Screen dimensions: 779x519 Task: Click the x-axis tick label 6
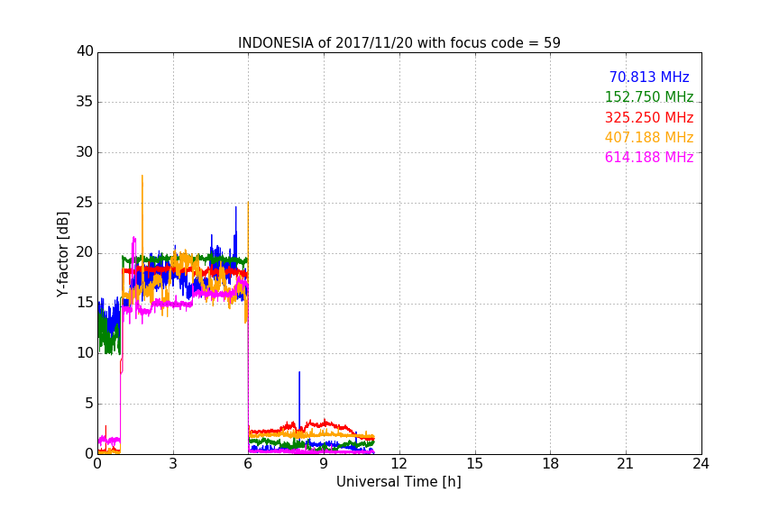pos(249,464)
